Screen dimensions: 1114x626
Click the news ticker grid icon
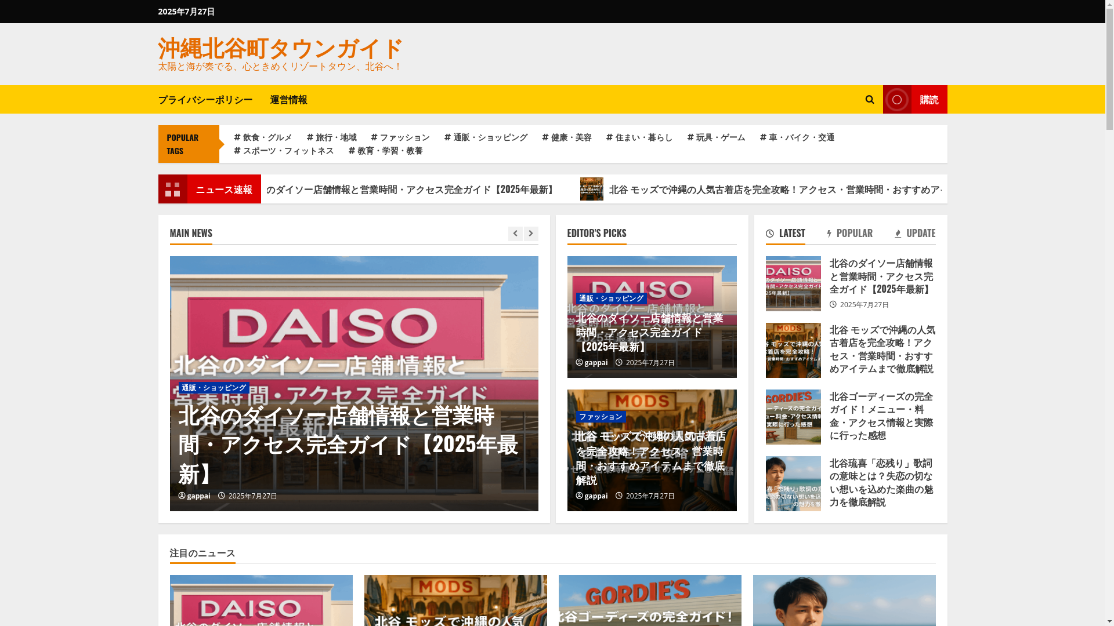[x=172, y=189]
